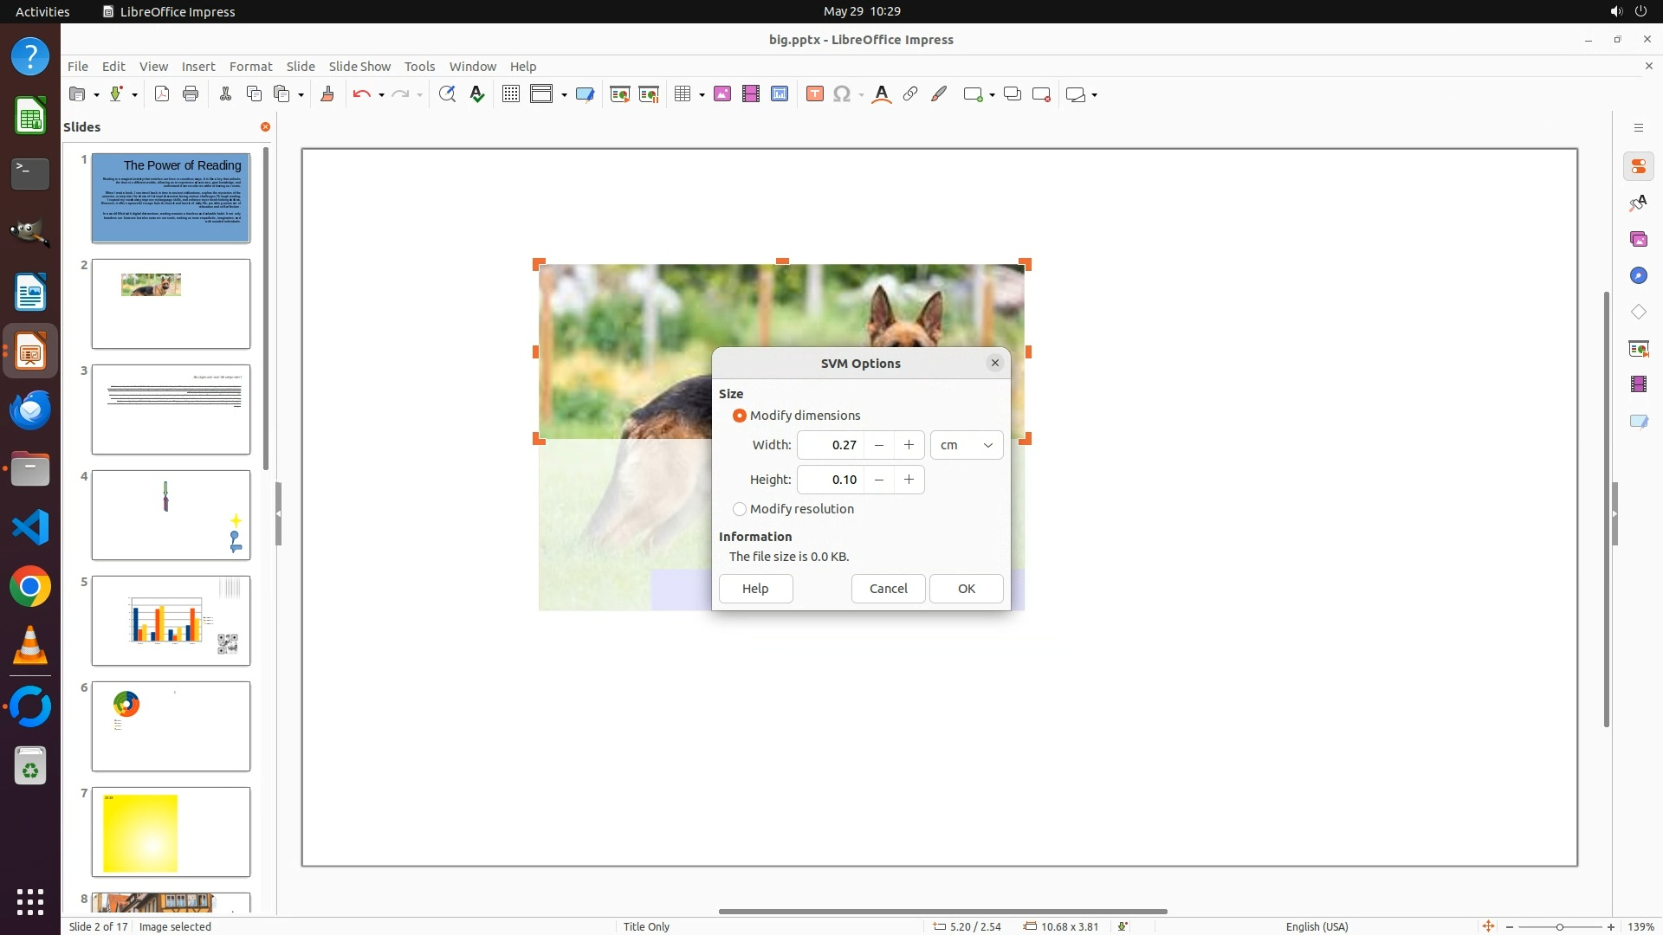Open the Slide Show menu
This screenshot has height=935, width=1663.
coord(359,66)
